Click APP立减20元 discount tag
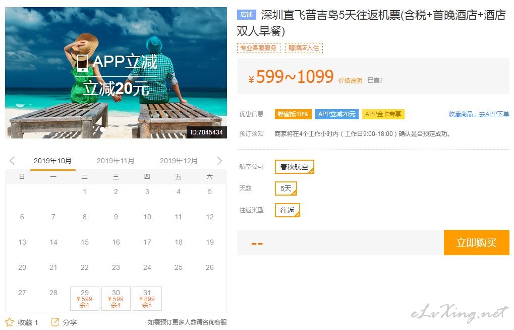Screen dimensions: 514x330 tap(336, 114)
